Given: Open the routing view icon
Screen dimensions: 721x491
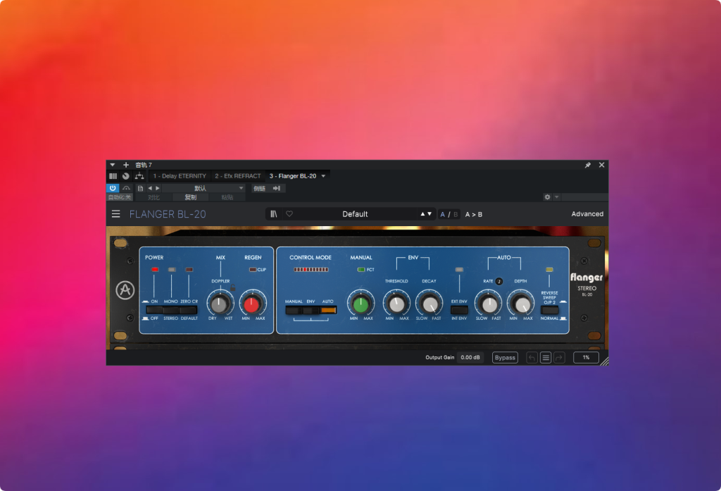Looking at the screenshot, I should point(139,176).
